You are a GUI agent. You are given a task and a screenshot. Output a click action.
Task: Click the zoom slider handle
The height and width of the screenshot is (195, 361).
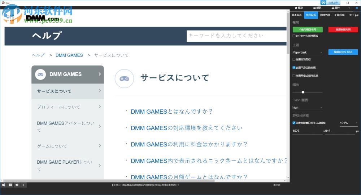(x=303, y=92)
